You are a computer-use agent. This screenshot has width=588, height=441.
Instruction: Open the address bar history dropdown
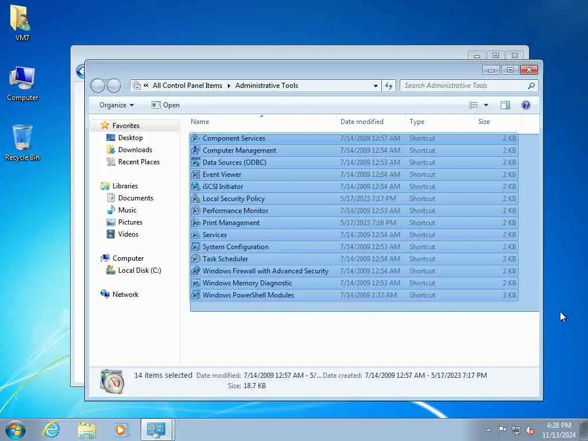[x=376, y=86]
